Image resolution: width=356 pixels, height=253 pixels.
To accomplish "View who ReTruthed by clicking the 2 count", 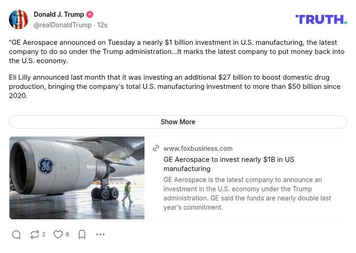I will (43, 234).
